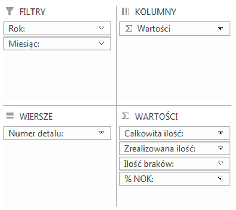Open the Zrealizowana ilość dropdown arrow

click(221, 148)
